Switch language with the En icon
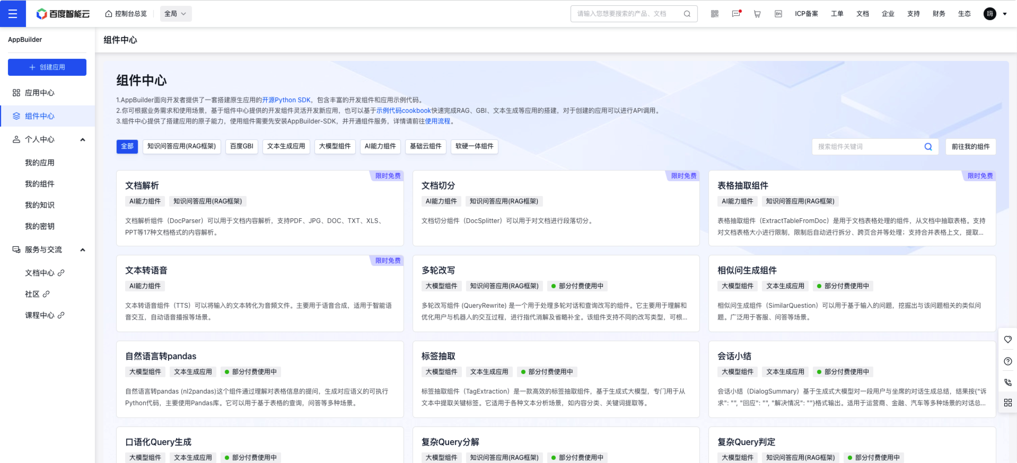The image size is (1017, 463). click(778, 14)
